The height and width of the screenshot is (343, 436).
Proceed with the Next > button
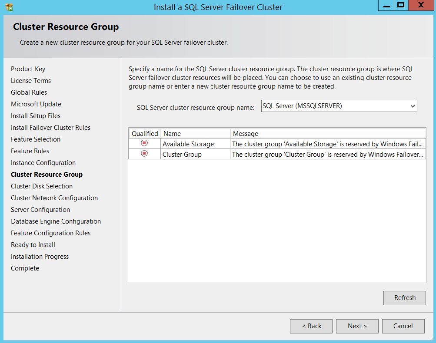[x=357, y=326]
